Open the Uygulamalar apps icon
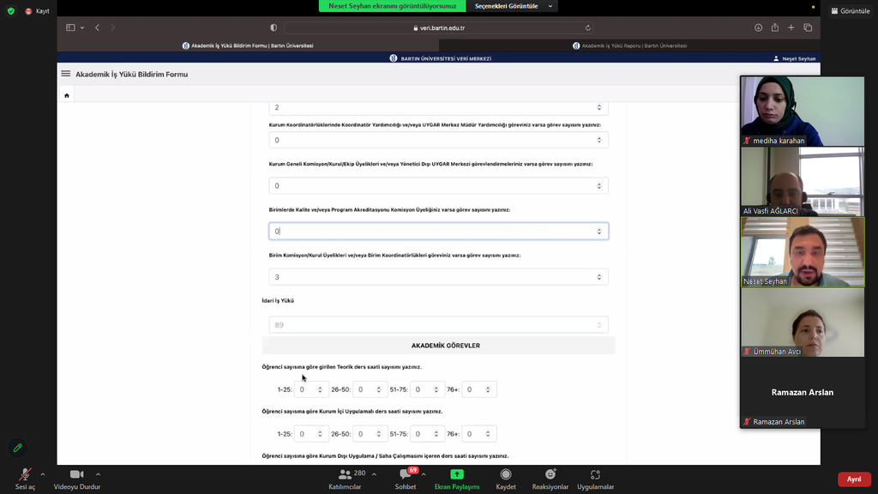Viewport: 878px width, 494px height. [595, 474]
